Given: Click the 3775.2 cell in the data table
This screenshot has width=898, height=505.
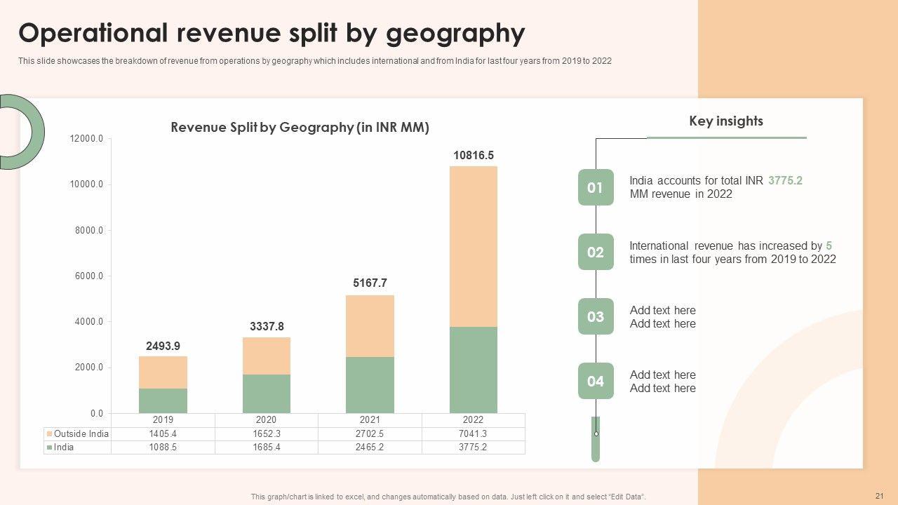Looking at the screenshot, I should [474, 447].
